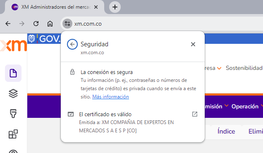Open the layers sidebar icon
Viewport: 263px width, 153px height.
[x=13, y=93]
